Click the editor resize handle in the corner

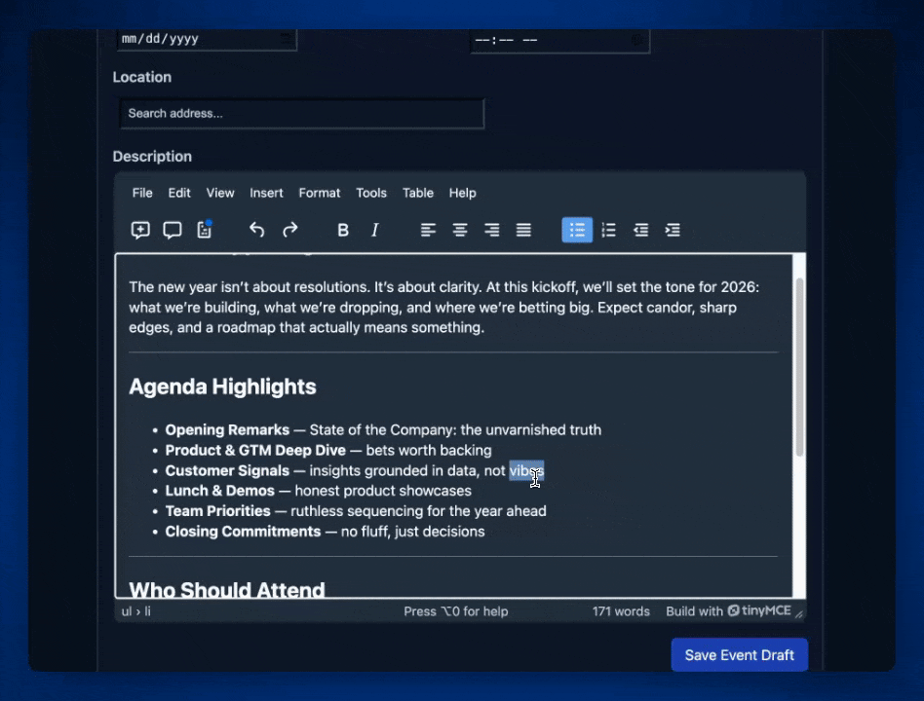pyautogui.click(x=799, y=613)
